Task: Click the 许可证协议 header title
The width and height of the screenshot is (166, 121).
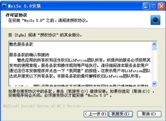Action: pyautogui.click(x=16, y=15)
